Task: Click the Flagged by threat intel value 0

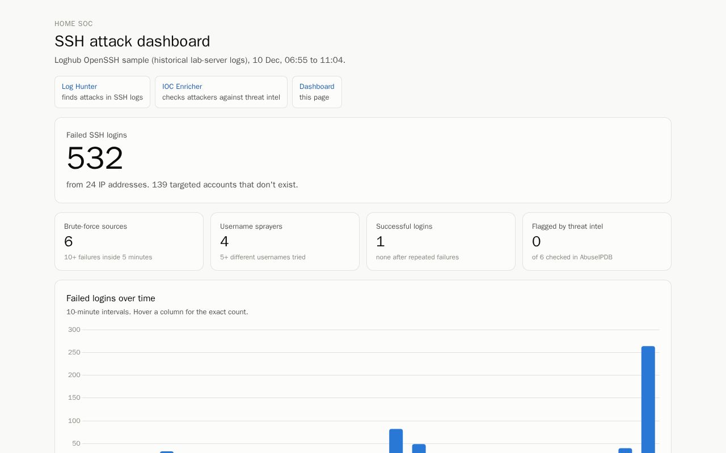Action: (537, 242)
